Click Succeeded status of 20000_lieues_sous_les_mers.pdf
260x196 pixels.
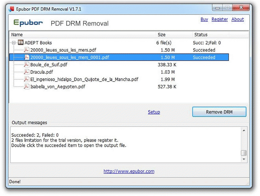point(204,50)
